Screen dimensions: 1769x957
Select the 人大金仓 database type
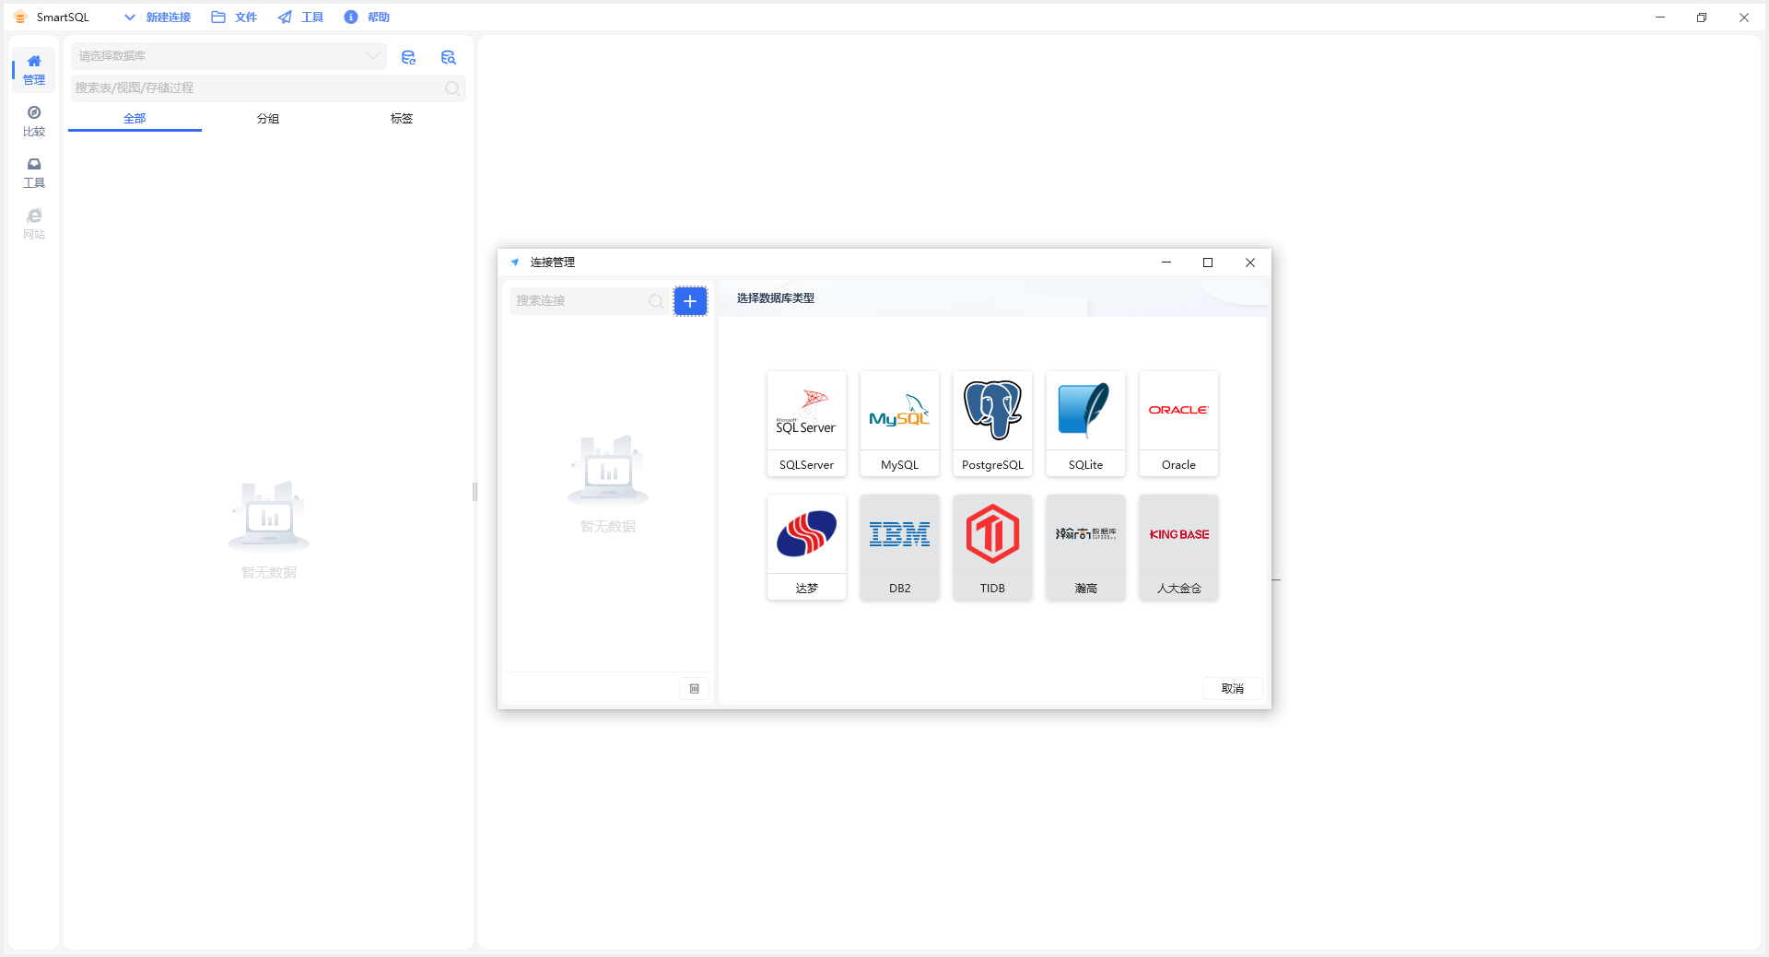pyautogui.click(x=1178, y=547)
